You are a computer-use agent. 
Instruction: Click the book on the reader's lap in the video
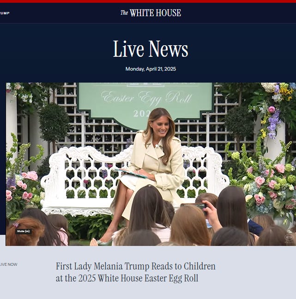tap(131, 173)
